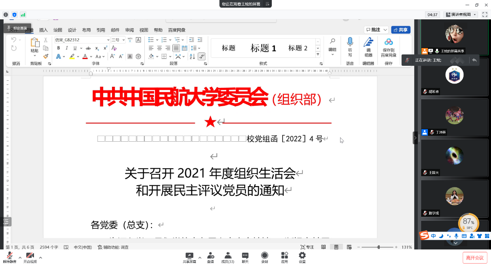Screen dimensions: 491x266
Task: Expand the speaker view dropdown
Action: coord(461,15)
